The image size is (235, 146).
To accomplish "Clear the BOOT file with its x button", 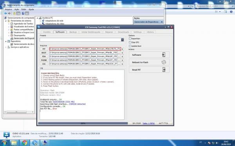I will [x=123, y=53].
